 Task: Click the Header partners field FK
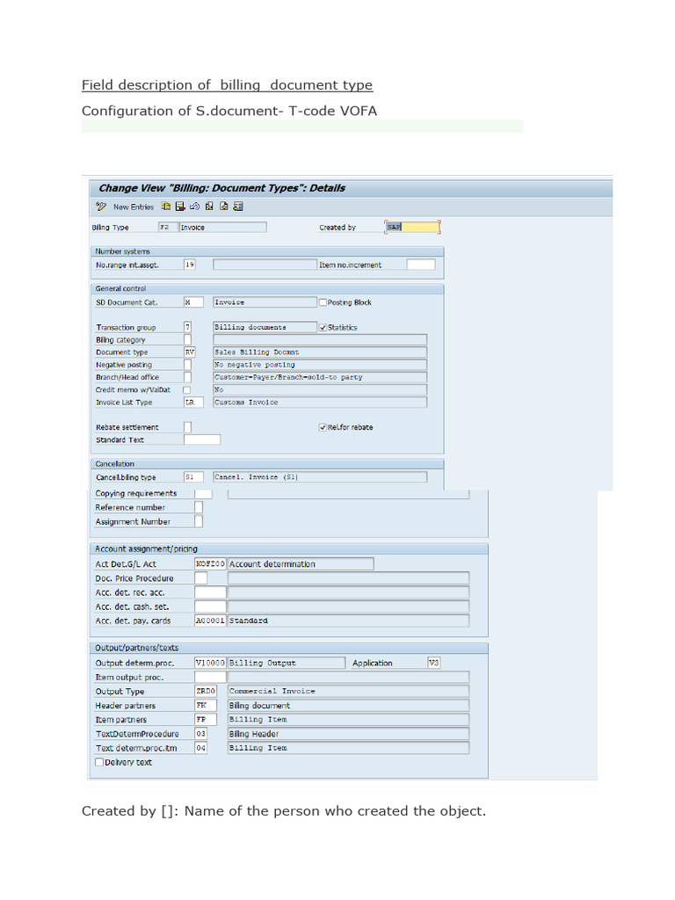pyautogui.click(x=206, y=706)
